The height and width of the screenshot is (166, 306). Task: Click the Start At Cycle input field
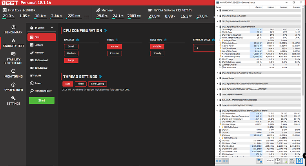[x=204, y=48]
